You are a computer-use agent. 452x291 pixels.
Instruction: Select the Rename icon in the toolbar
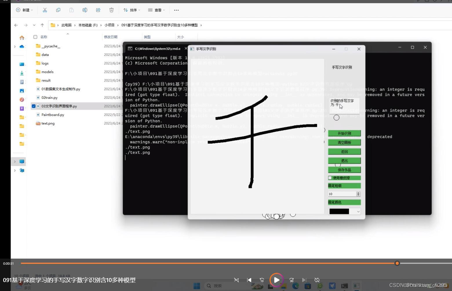point(85,10)
